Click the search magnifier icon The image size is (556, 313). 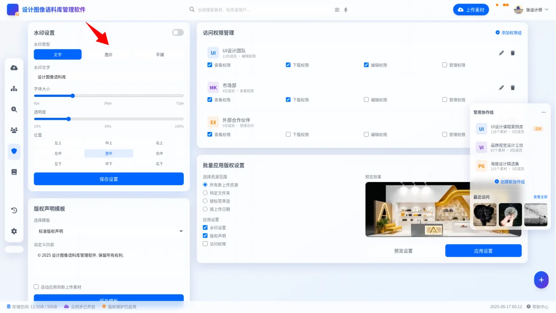point(192,9)
